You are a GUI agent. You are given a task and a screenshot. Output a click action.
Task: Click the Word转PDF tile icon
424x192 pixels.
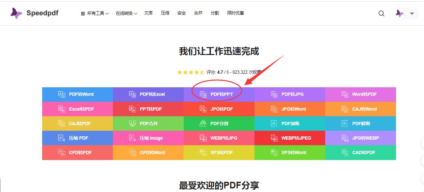pyautogui.click(x=345, y=94)
